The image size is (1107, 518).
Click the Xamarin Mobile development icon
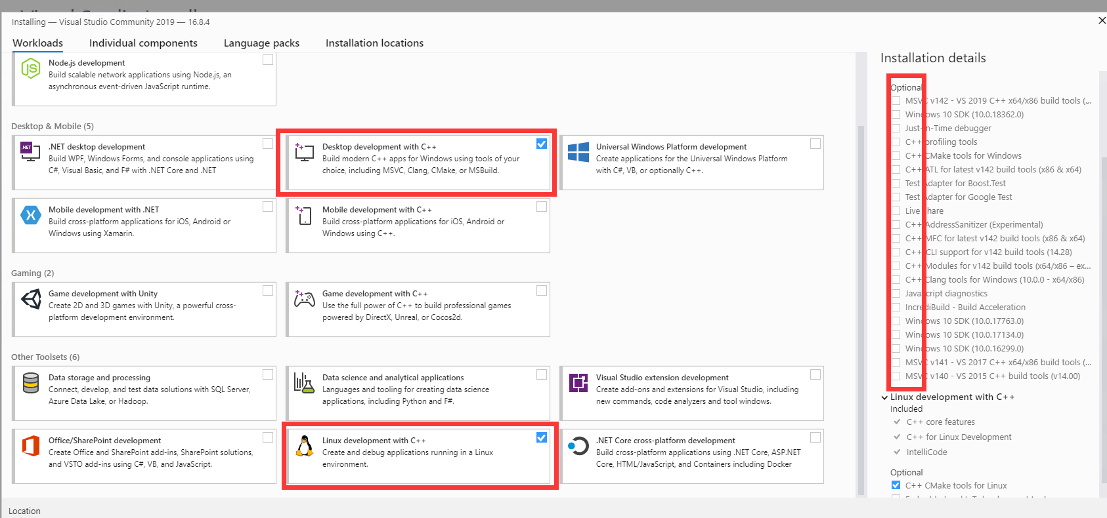click(30, 215)
